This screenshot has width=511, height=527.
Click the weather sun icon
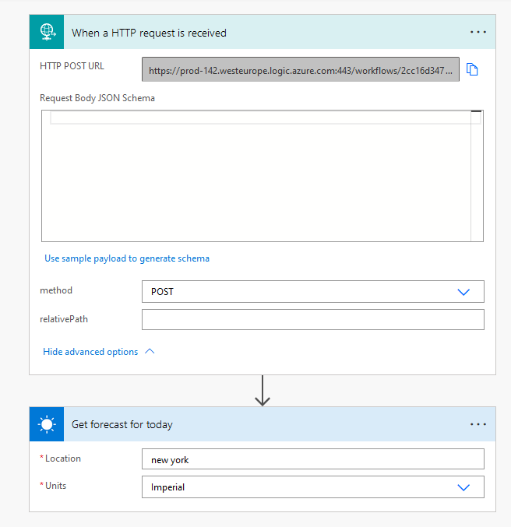[47, 424]
